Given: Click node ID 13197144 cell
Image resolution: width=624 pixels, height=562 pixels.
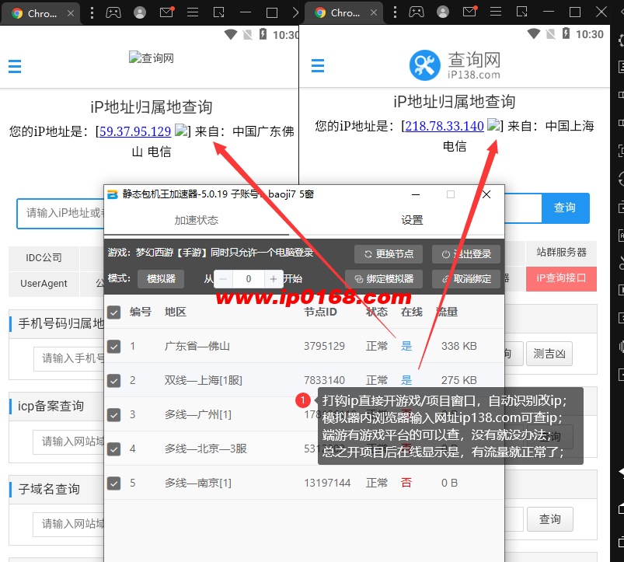Looking at the screenshot, I should pos(327,483).
